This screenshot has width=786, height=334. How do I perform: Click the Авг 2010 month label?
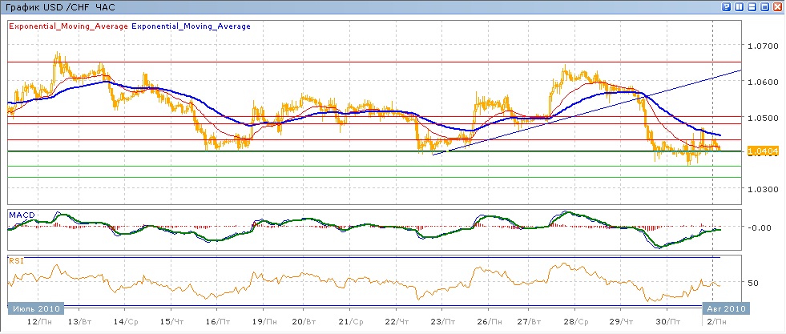(724, 308)
